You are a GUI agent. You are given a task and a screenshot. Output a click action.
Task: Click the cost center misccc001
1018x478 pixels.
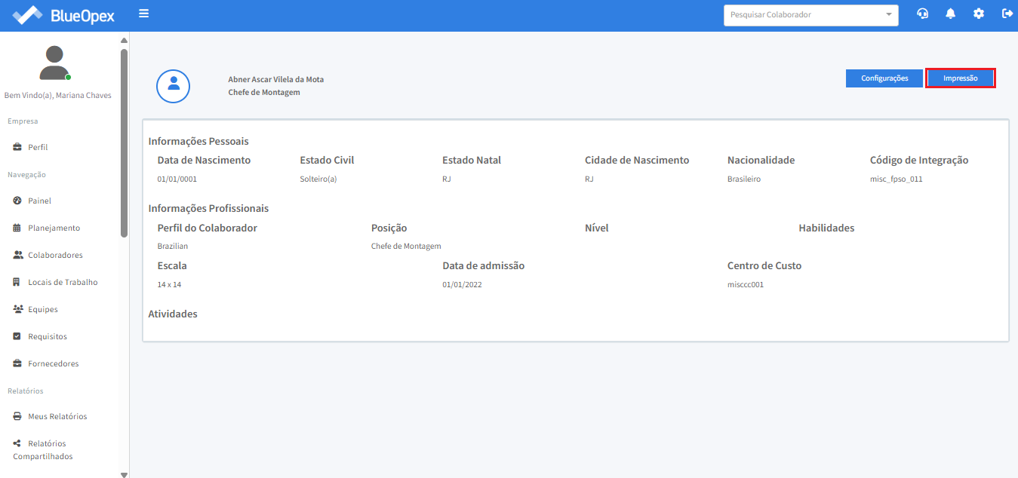pos(746,285)
